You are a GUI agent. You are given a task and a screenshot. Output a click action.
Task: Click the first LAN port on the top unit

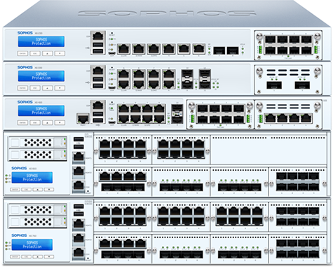click(123, 48)
